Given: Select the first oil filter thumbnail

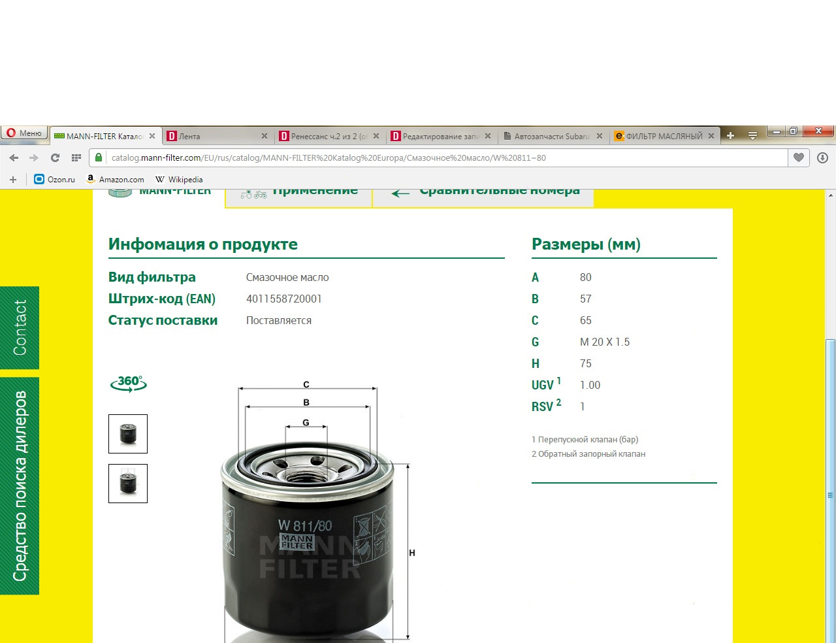Looking at the screenshot, I should 128,434.
